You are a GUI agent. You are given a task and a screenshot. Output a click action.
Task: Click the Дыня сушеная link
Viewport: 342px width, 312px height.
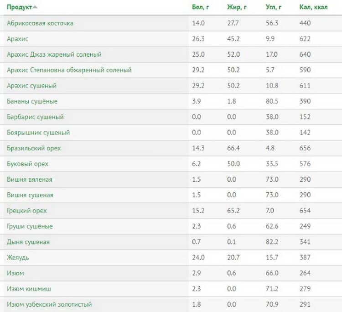click(x=28, y=242)
